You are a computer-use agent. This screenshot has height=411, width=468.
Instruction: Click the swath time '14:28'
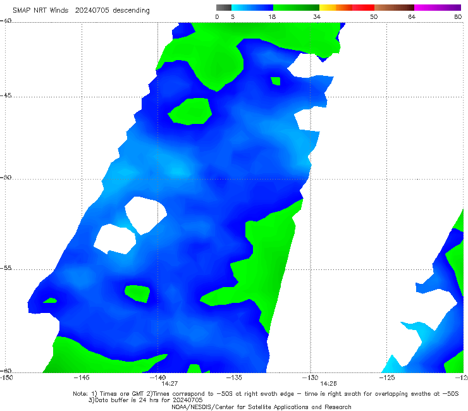pos(328,384)
